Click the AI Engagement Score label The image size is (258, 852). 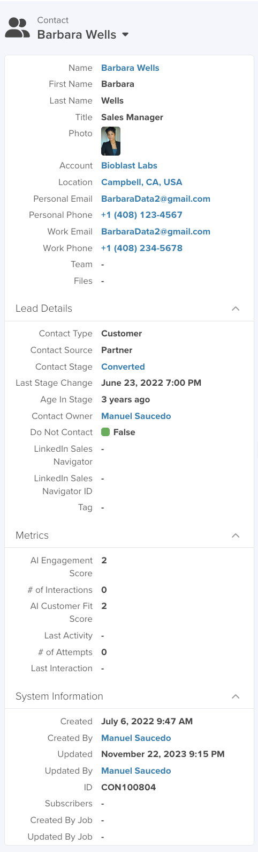(62, 567)
